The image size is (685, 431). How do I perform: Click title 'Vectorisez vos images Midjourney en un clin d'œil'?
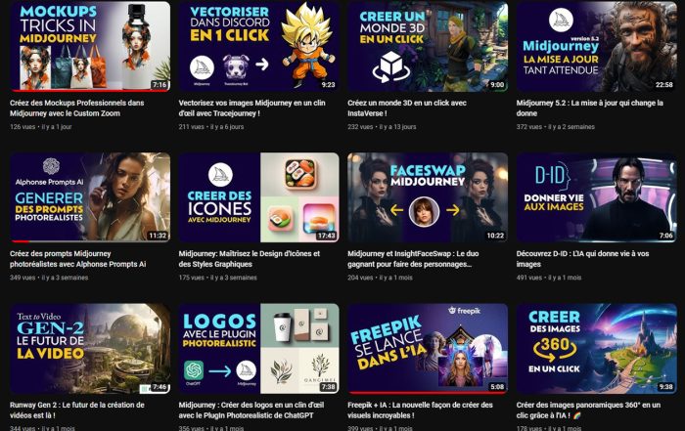252,108
